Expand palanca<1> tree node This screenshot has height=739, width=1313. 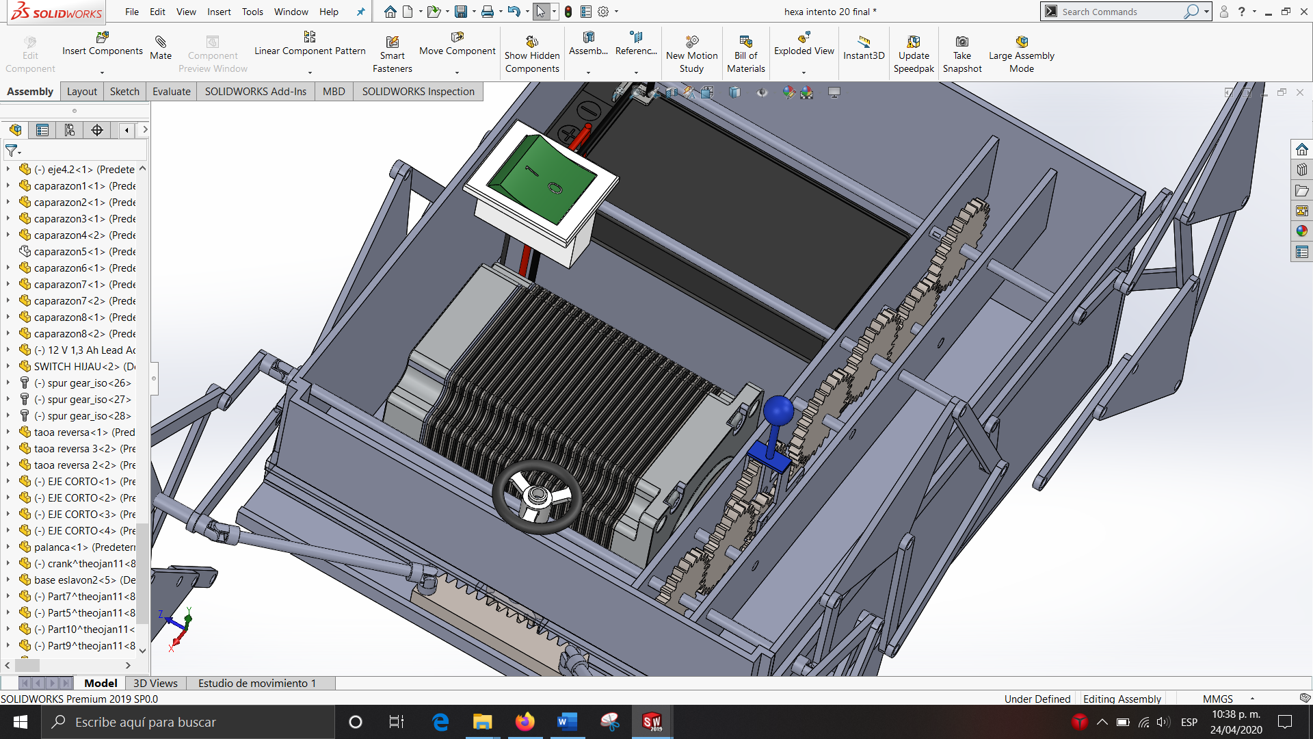coord(8,547)
